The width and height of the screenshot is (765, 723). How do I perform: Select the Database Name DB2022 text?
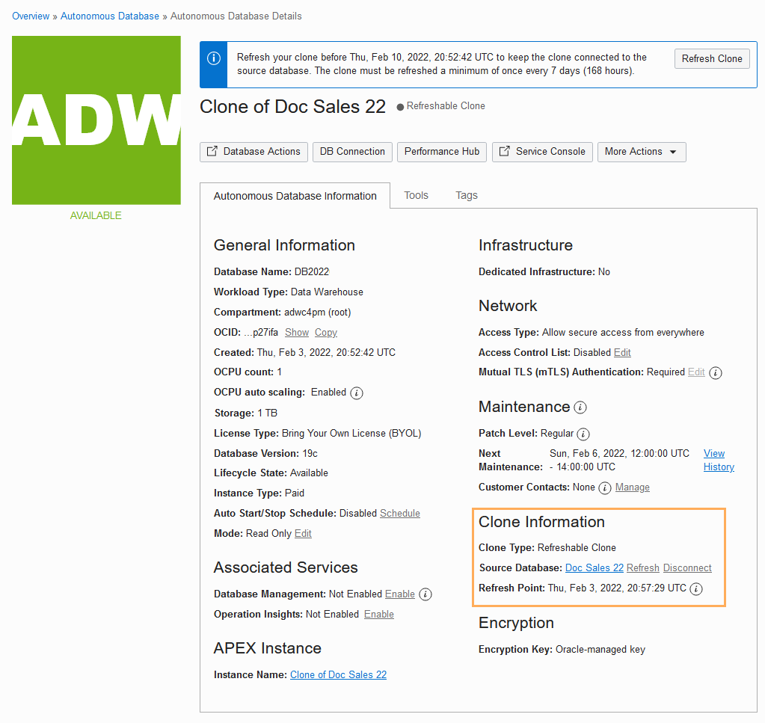(312, 271)
